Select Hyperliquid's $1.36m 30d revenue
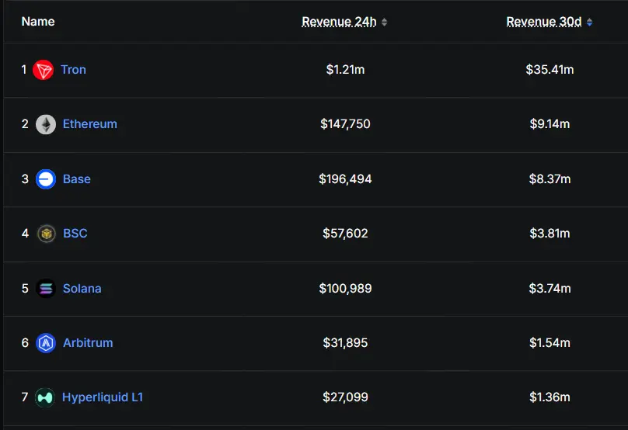628x430 pixels. [549, 397]
